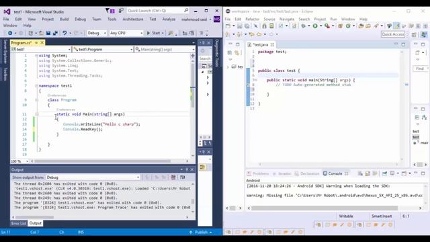Click the Save icon in Visual Studio toolbar

tap(48, 33)
